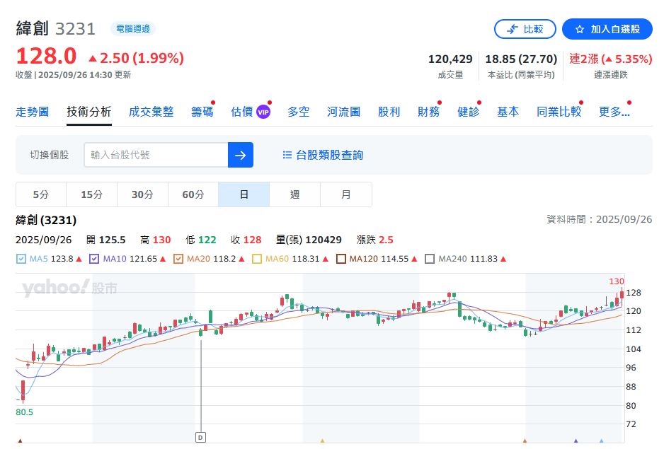Click inside the 輸入台股代號 input field
The image size is (664, 449).
click(x=156, y=155)
